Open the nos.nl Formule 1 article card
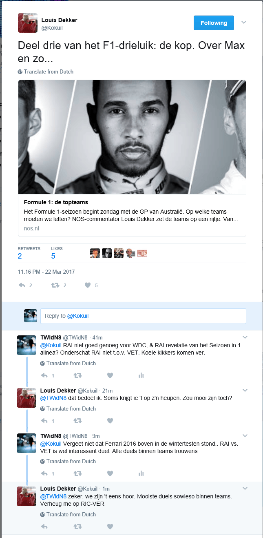The image size is (263, 538). 132,158
